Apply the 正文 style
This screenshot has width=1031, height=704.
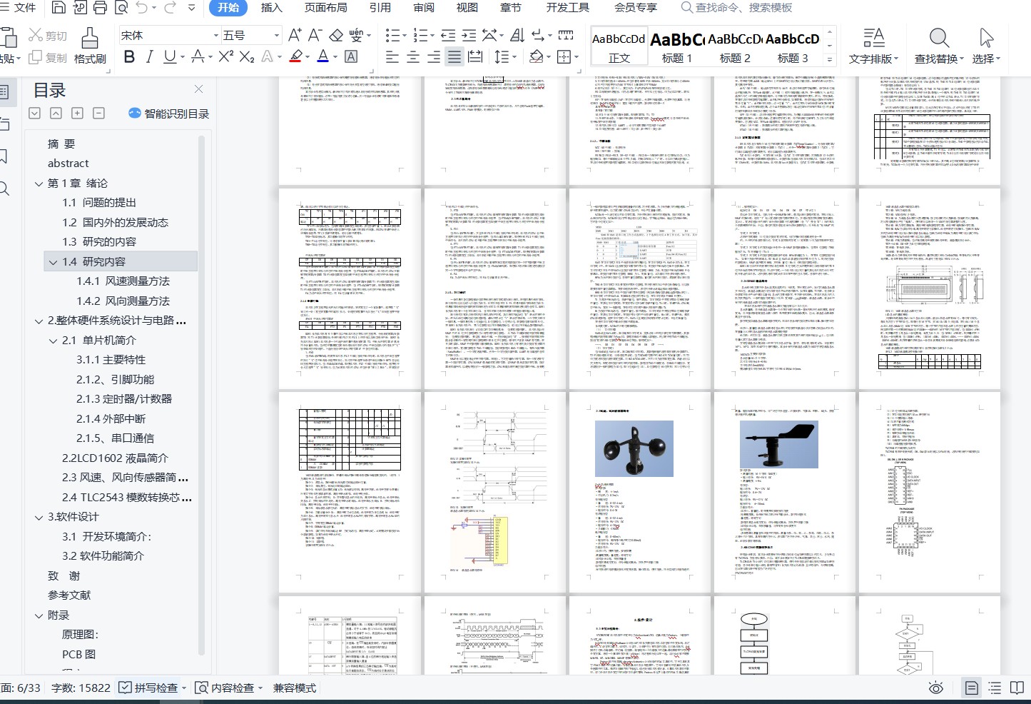point(619,47)
